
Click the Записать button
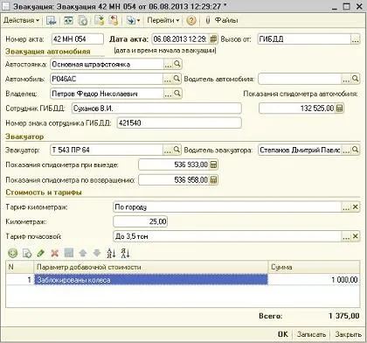311,334
